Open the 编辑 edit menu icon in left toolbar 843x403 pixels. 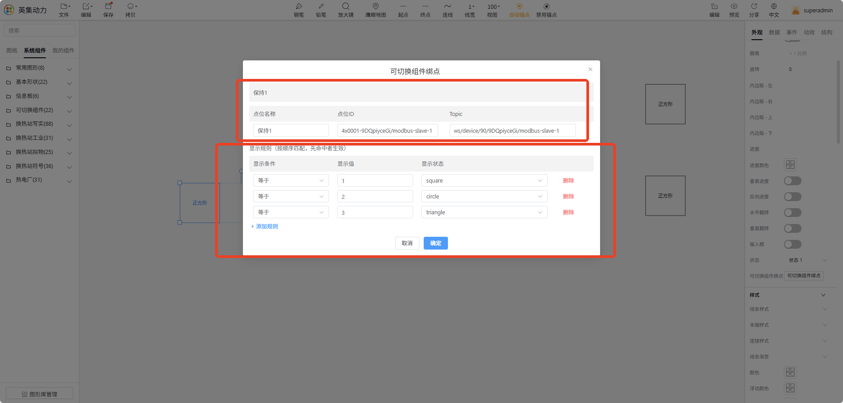point(87,7)
